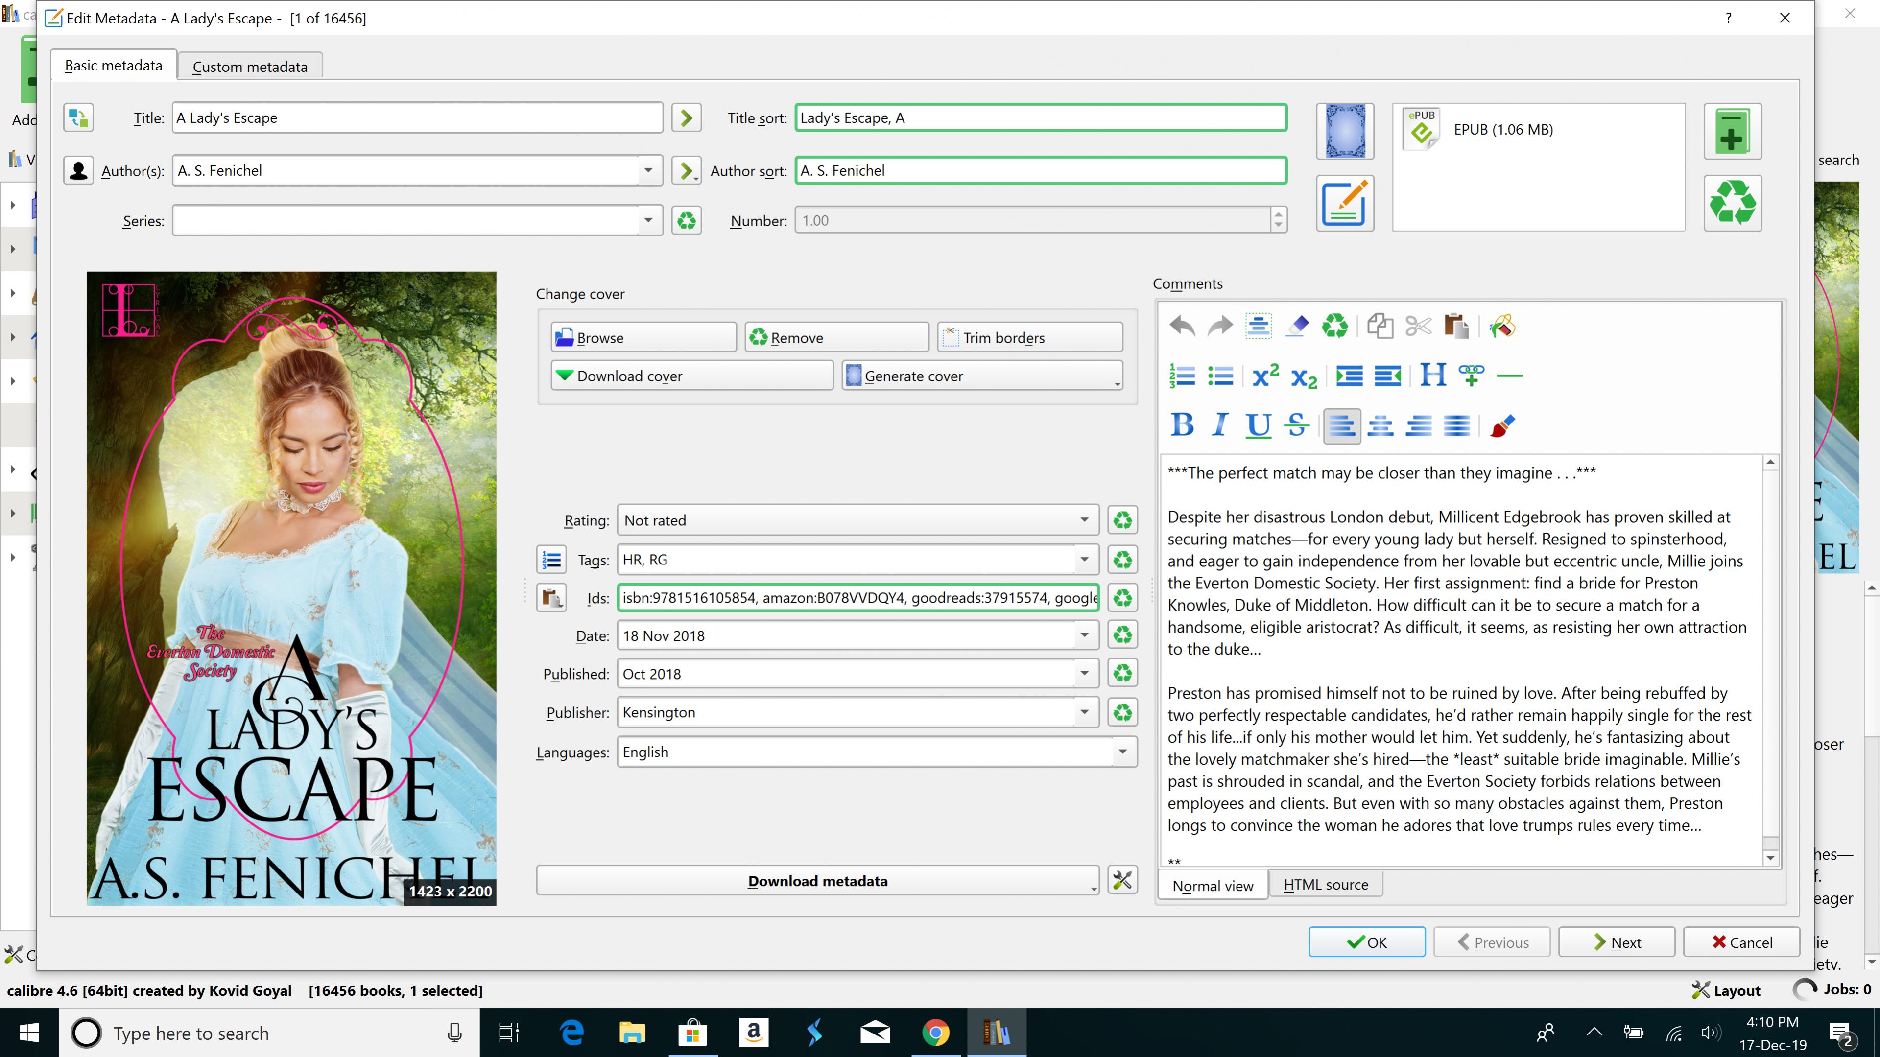This screenshot has width=1880, height=1057.
Task: Click the manage authors person icon
Action: point(78,171)
